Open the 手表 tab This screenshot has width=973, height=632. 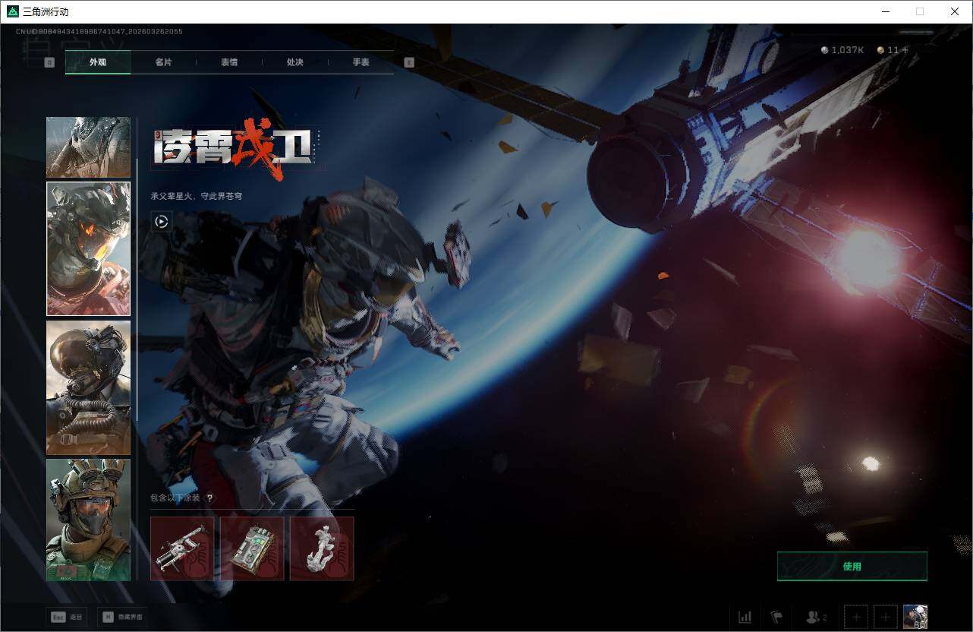click(361, 62)
